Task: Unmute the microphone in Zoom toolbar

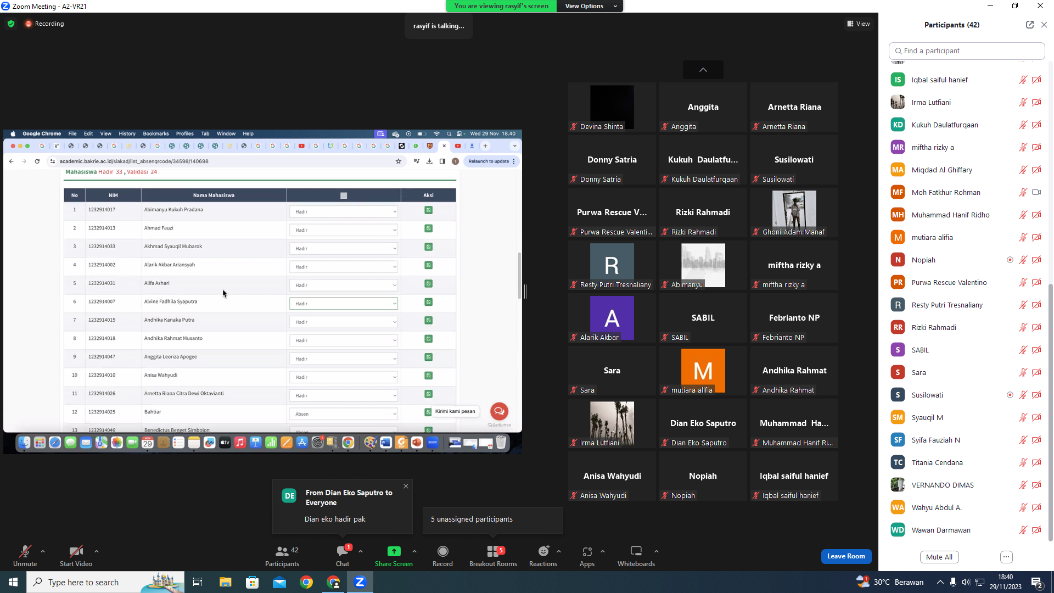Action: pos(25,556)
